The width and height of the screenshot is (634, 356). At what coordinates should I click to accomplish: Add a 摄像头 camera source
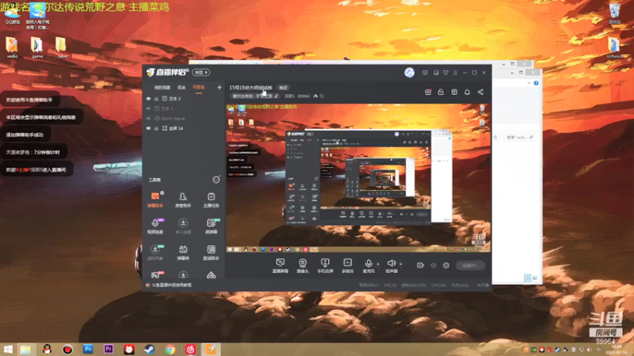pos(303,266)
